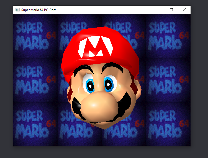Viewport: 208px width, 158px height.
Task: Click the M emblem on Mario's cap
Action: (96, 47)
